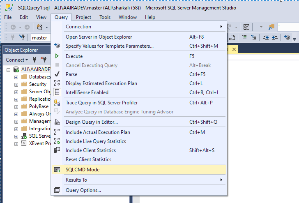Toggle Include Actual Execution Plan icon
The width and height of the screenshot is (299, 203).
click(x=57, y=132)
